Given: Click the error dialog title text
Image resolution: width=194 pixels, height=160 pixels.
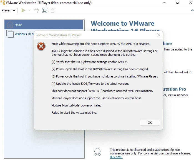Looking at the screenshot, I should click(59, 35).
